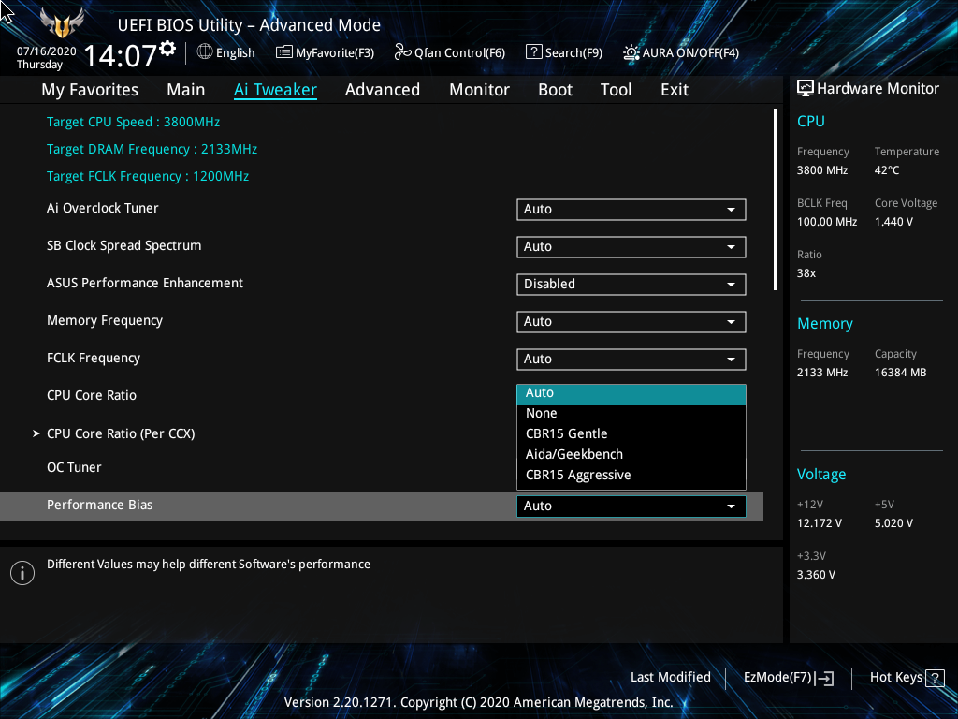The width and height of the screenshot is (958, 719).
Task: Open MyFavorite(F3) list icon
Action: coord(283,52)
